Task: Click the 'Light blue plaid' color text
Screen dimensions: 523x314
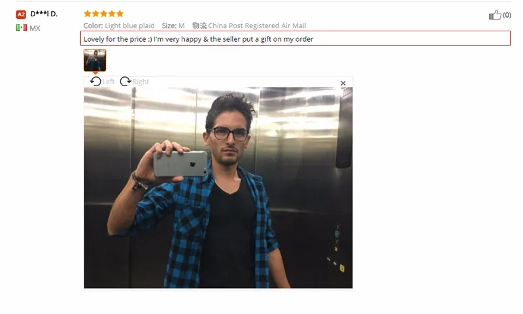Action: click(x=129, y=25)
